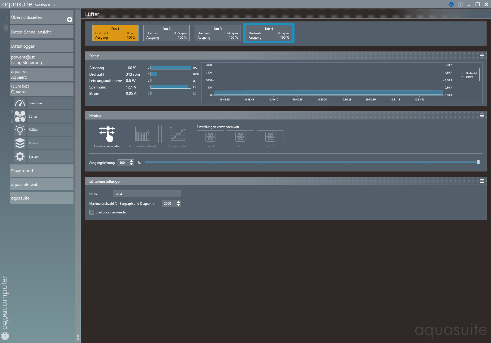The width and height of the screenshot is (491, 343).
Task: Open the Status panel hamburger menu
Action: click(481, 56)
